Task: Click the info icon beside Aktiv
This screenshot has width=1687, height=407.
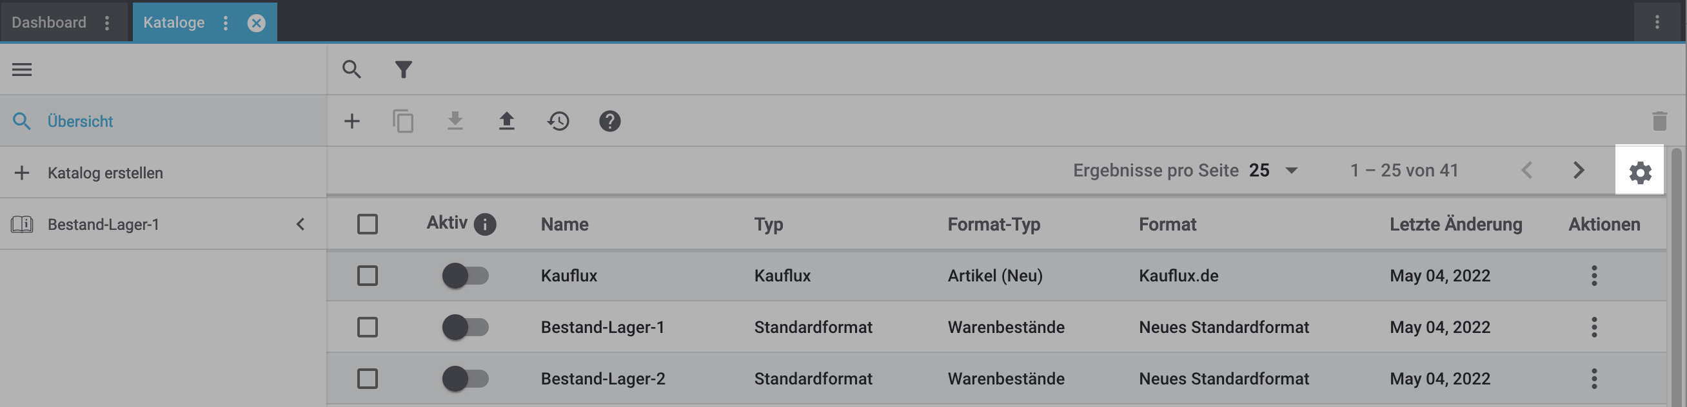Action: pyautogui.click(x=484, y=225)
